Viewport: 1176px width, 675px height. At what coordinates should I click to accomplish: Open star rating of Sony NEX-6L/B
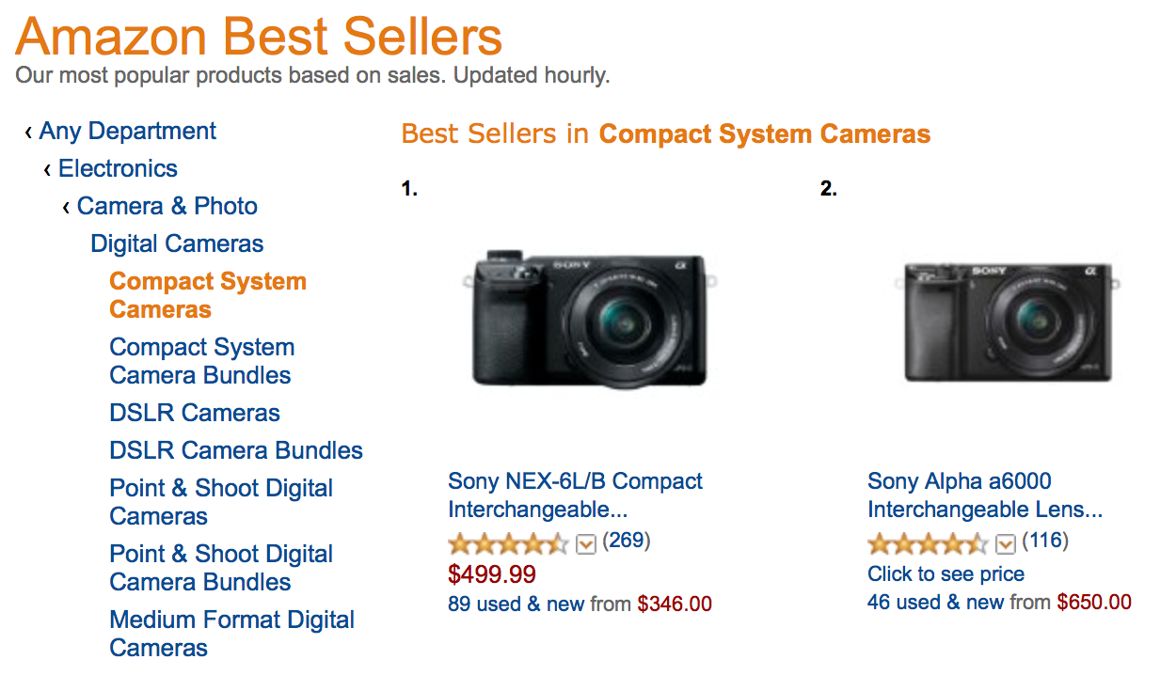(508, 543)
